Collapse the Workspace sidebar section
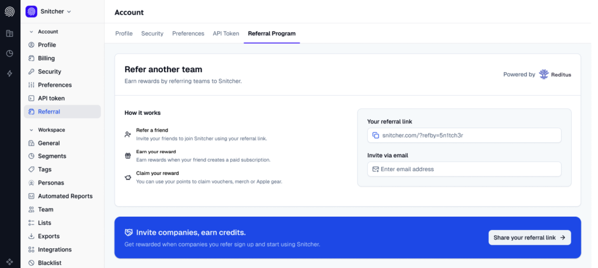 tap(32, 130)
